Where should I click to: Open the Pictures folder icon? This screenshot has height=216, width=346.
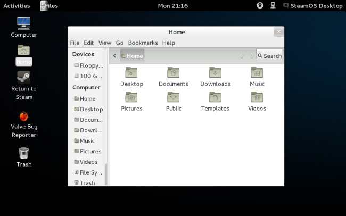coord(131,97)
